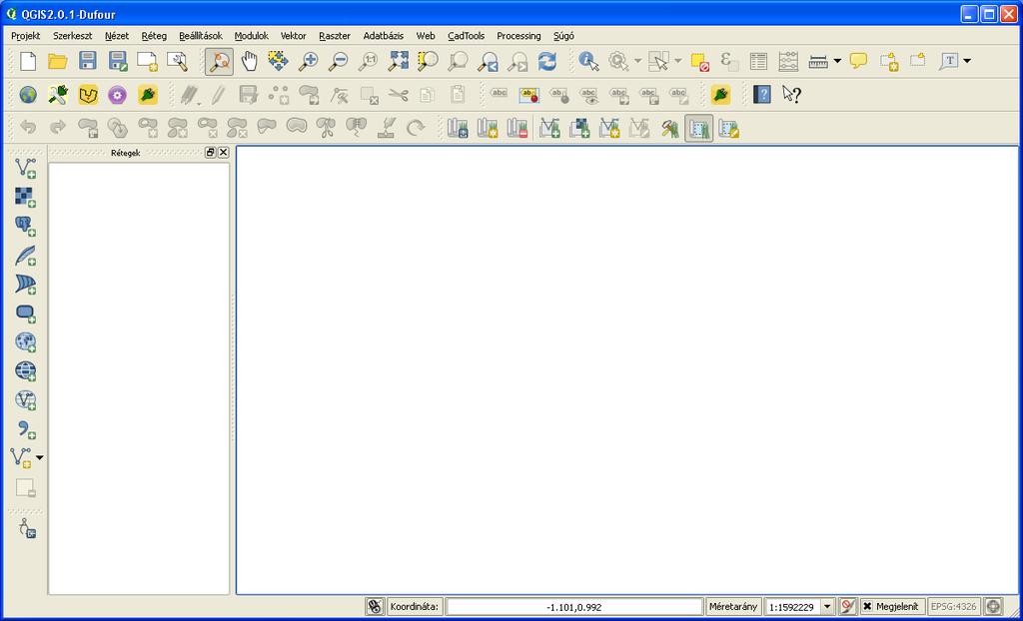
Task: Open Help contents blue book icon
Action: 761,95
